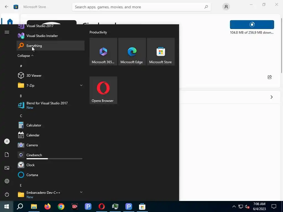Open Microsoft 365 tile
The width and height of the screenshot is (283, 212).
pos(103,52)
